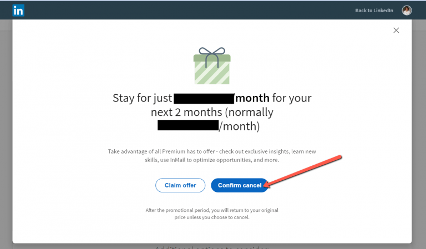Close the offer dialog with the X
The height and width of the screenshot is (249, 426).
[396, 30]
